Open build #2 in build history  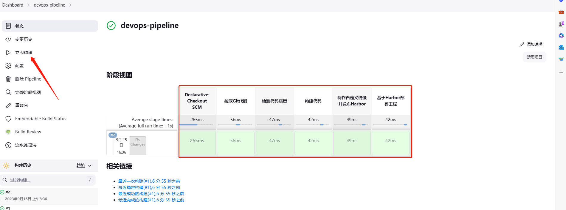coord(8,192)
